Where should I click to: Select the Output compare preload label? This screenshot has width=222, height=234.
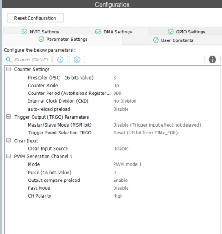54,180
